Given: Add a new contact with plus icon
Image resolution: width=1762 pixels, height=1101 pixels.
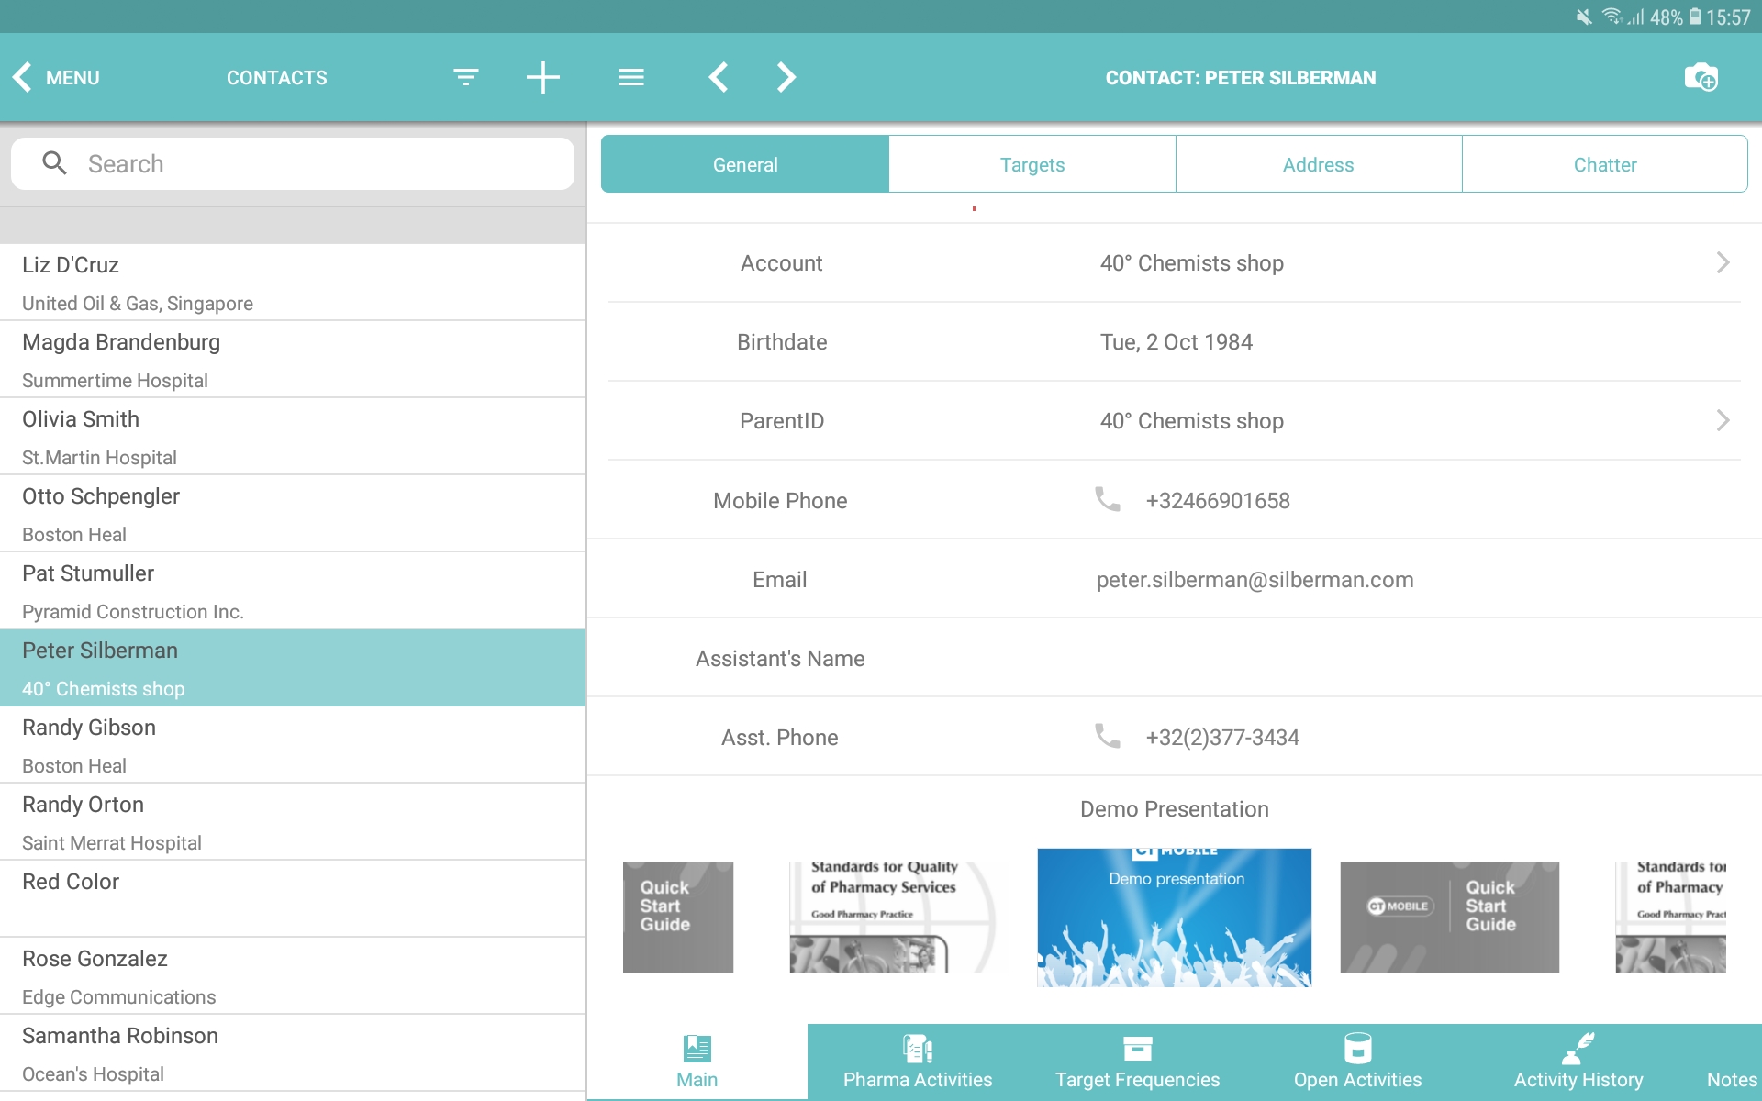Looking at the screenshot, I should pos(542,77).
